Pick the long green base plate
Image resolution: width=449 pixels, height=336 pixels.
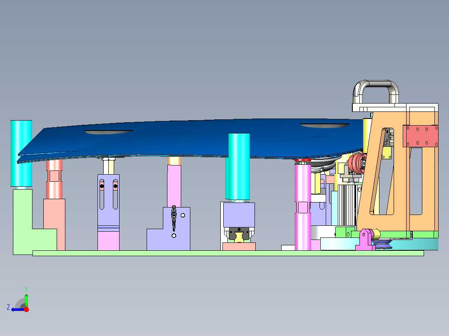pyautogui.click(x=228, y=253)
